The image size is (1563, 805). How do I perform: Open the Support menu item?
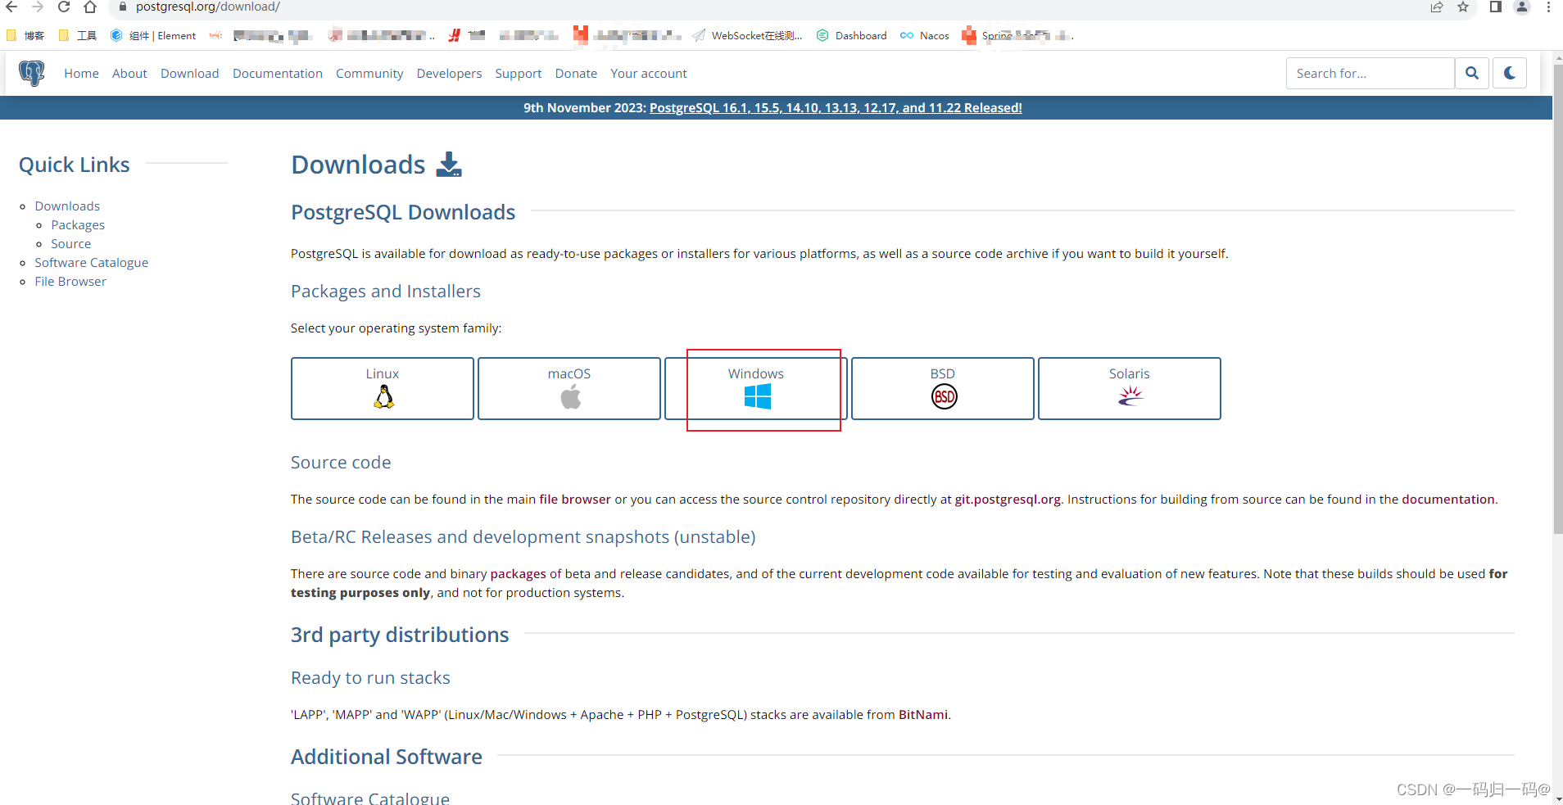(518, 74)
